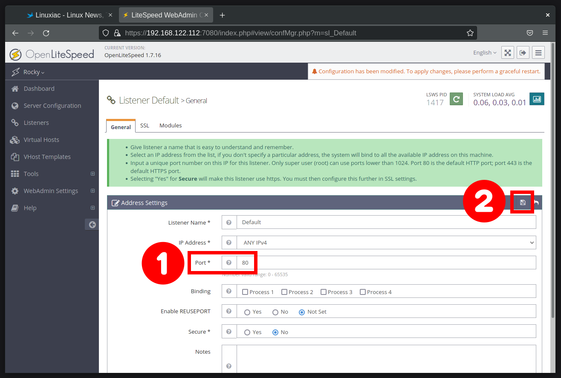561x378 pixels.
Task: Click the browser back arrow
Action: (x=15, y=33)
